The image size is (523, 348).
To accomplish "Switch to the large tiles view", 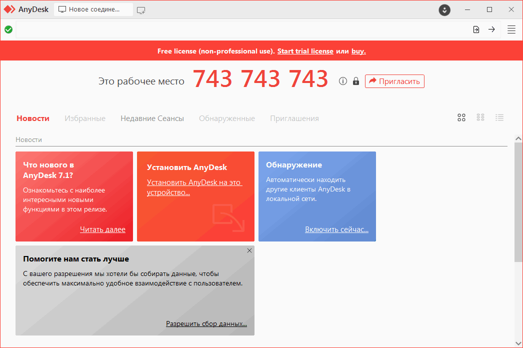I will 461,117.
